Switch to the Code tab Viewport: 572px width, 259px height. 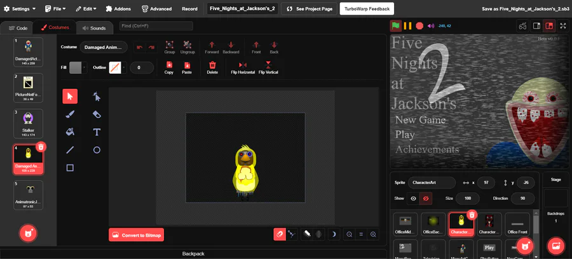coord(18,28)
